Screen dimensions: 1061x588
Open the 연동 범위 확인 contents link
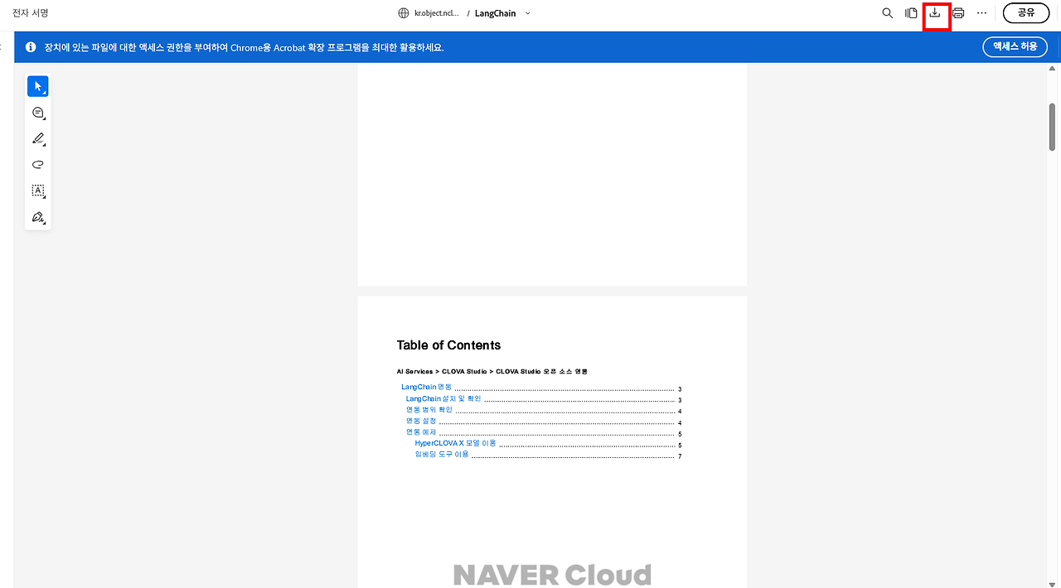429,410
